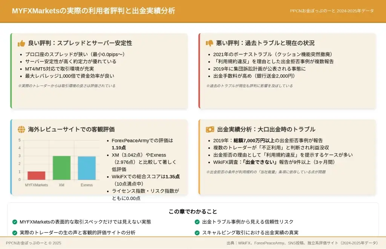The image size is (386, 249).
Task: Select the 悪い評判：過去トラブルと現在の状況 heading
Action: pos(265,43)
